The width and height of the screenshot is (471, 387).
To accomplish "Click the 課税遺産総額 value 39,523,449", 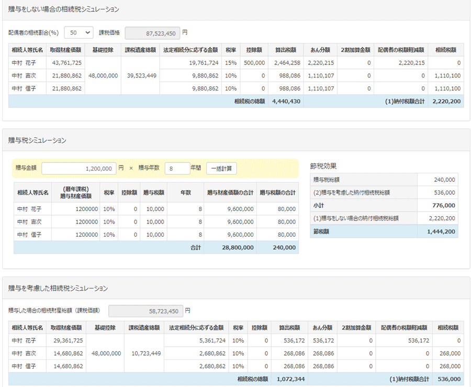I will coord(140,75).
